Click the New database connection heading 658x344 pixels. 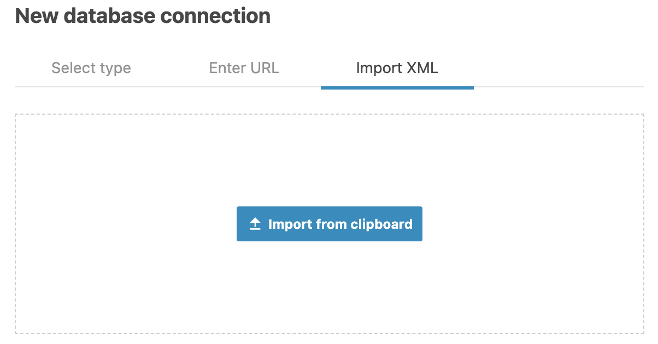(x=143, y=16)
